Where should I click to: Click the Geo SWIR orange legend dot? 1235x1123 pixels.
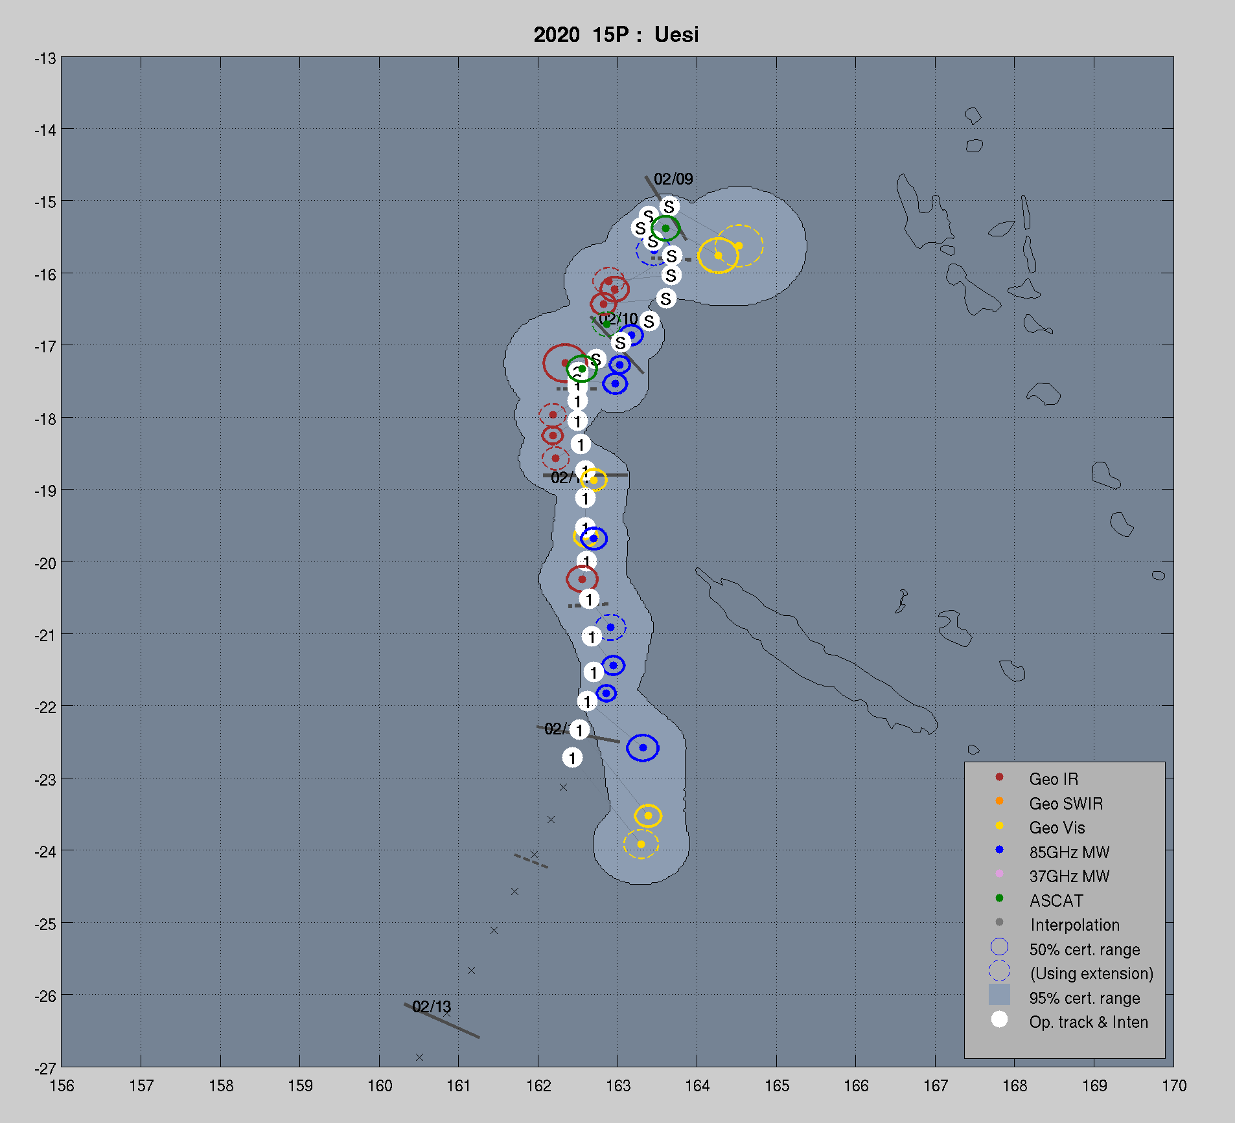point(999,802)
